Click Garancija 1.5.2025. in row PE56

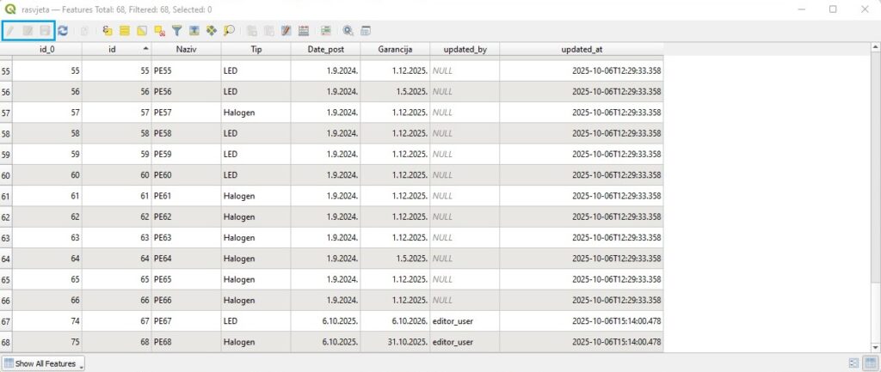(396, 91)
